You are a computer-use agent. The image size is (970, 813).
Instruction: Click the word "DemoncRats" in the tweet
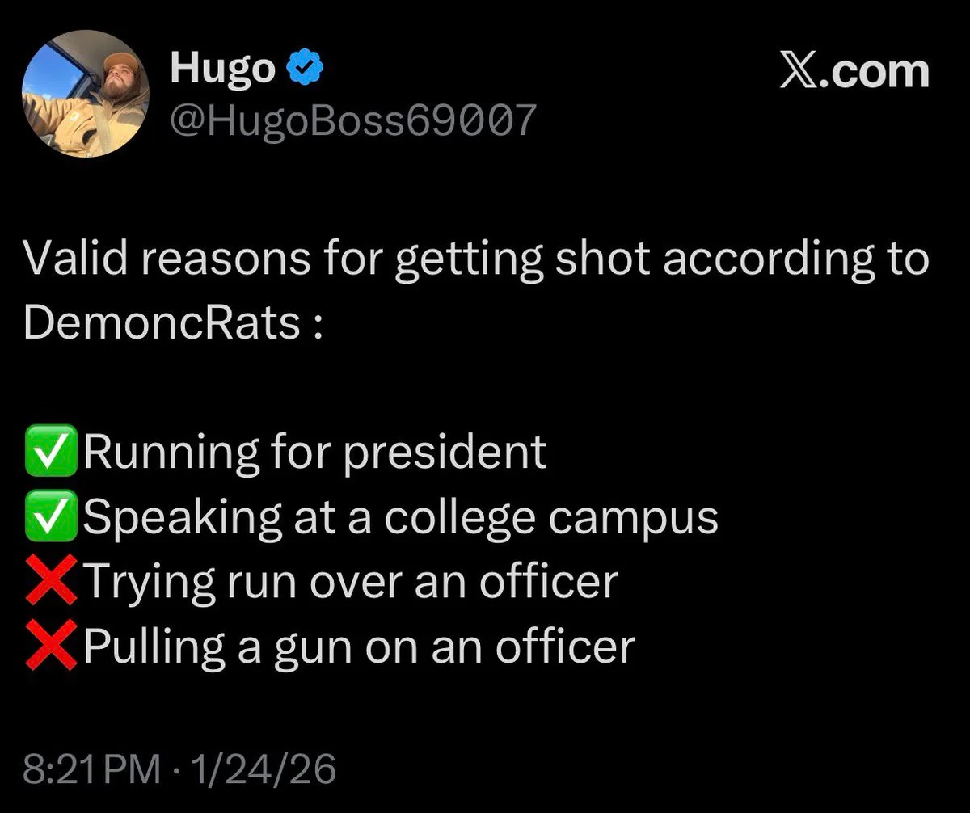162,323
